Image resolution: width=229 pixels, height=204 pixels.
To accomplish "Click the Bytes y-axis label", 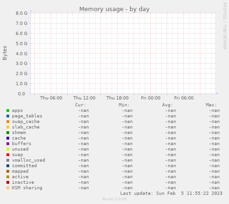I will [5, 53].
